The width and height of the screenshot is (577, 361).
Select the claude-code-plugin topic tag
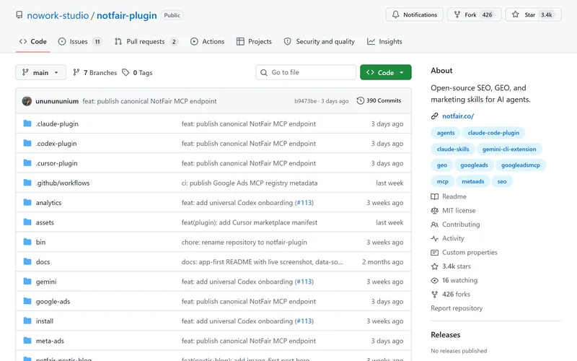coord(493,133)
